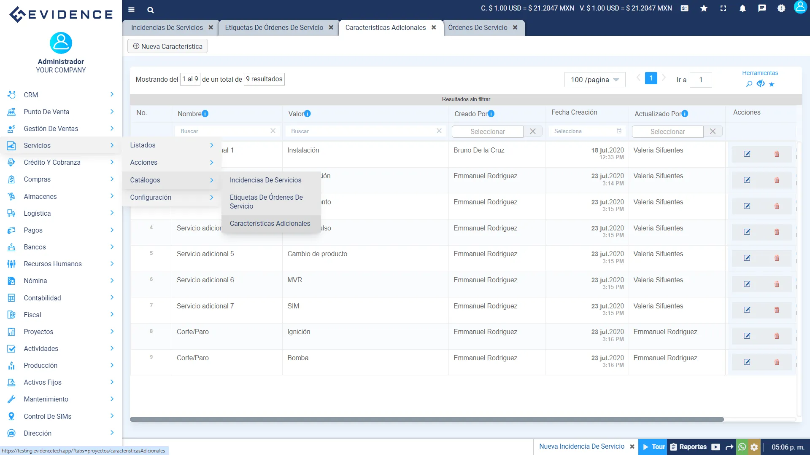This screenshot has width=810, height=455.
Task: Clear the Nombre search field
Action: coord(273,131)
